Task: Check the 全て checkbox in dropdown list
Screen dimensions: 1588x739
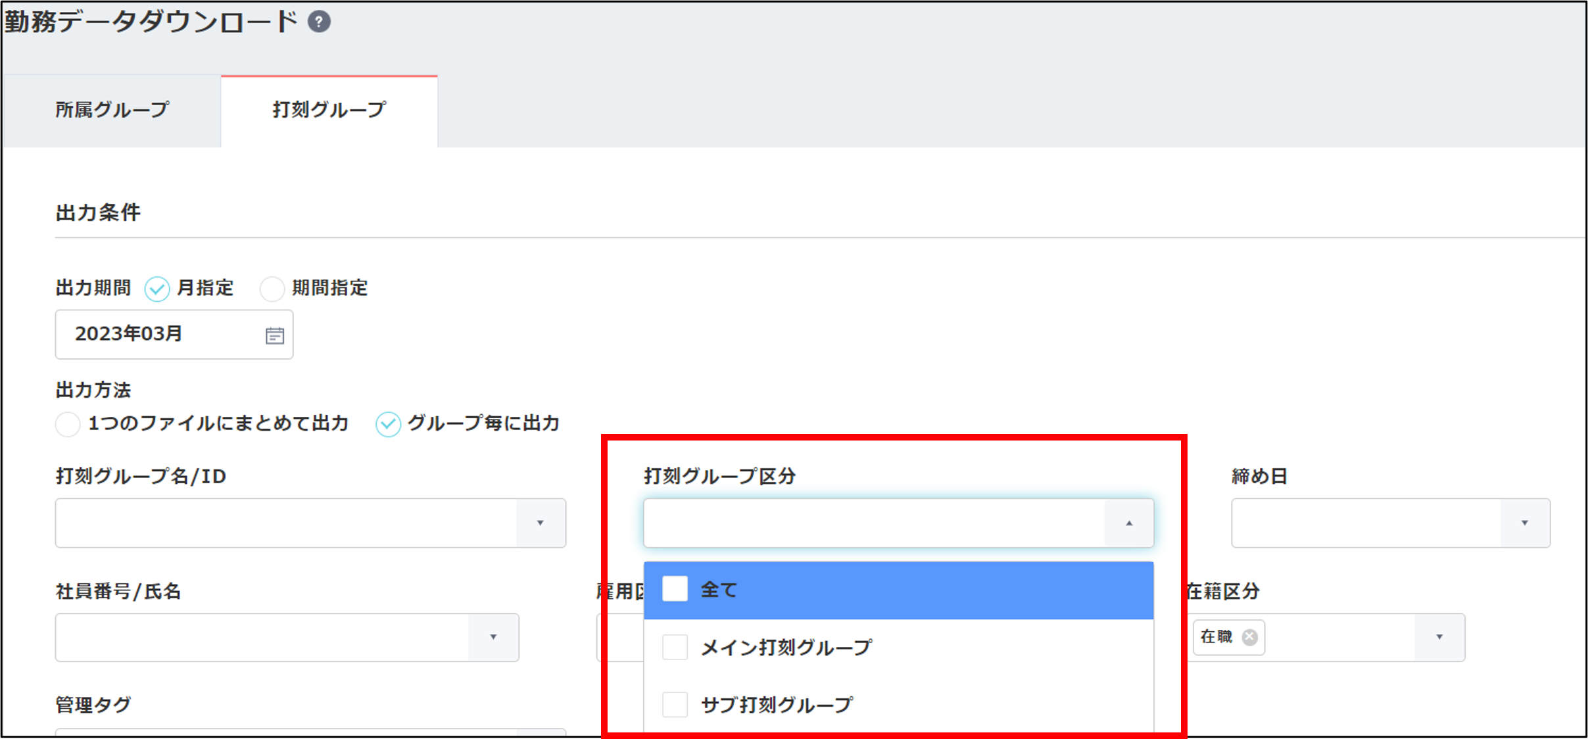Action: point(675,589)
